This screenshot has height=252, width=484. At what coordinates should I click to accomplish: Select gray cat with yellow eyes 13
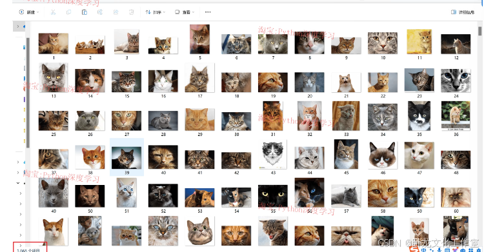(54, 77)
